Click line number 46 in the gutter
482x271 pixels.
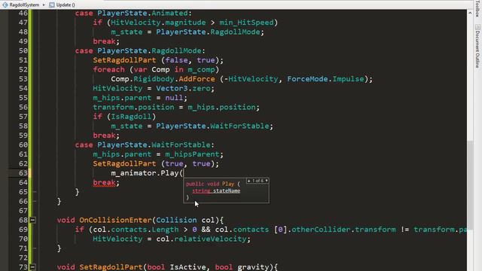click(x=23, y=14)
